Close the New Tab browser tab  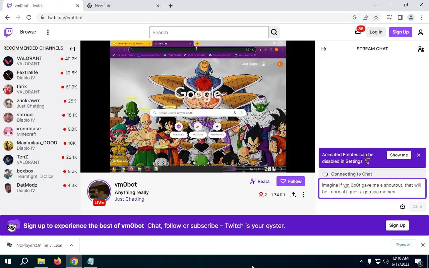pos(158,6)
